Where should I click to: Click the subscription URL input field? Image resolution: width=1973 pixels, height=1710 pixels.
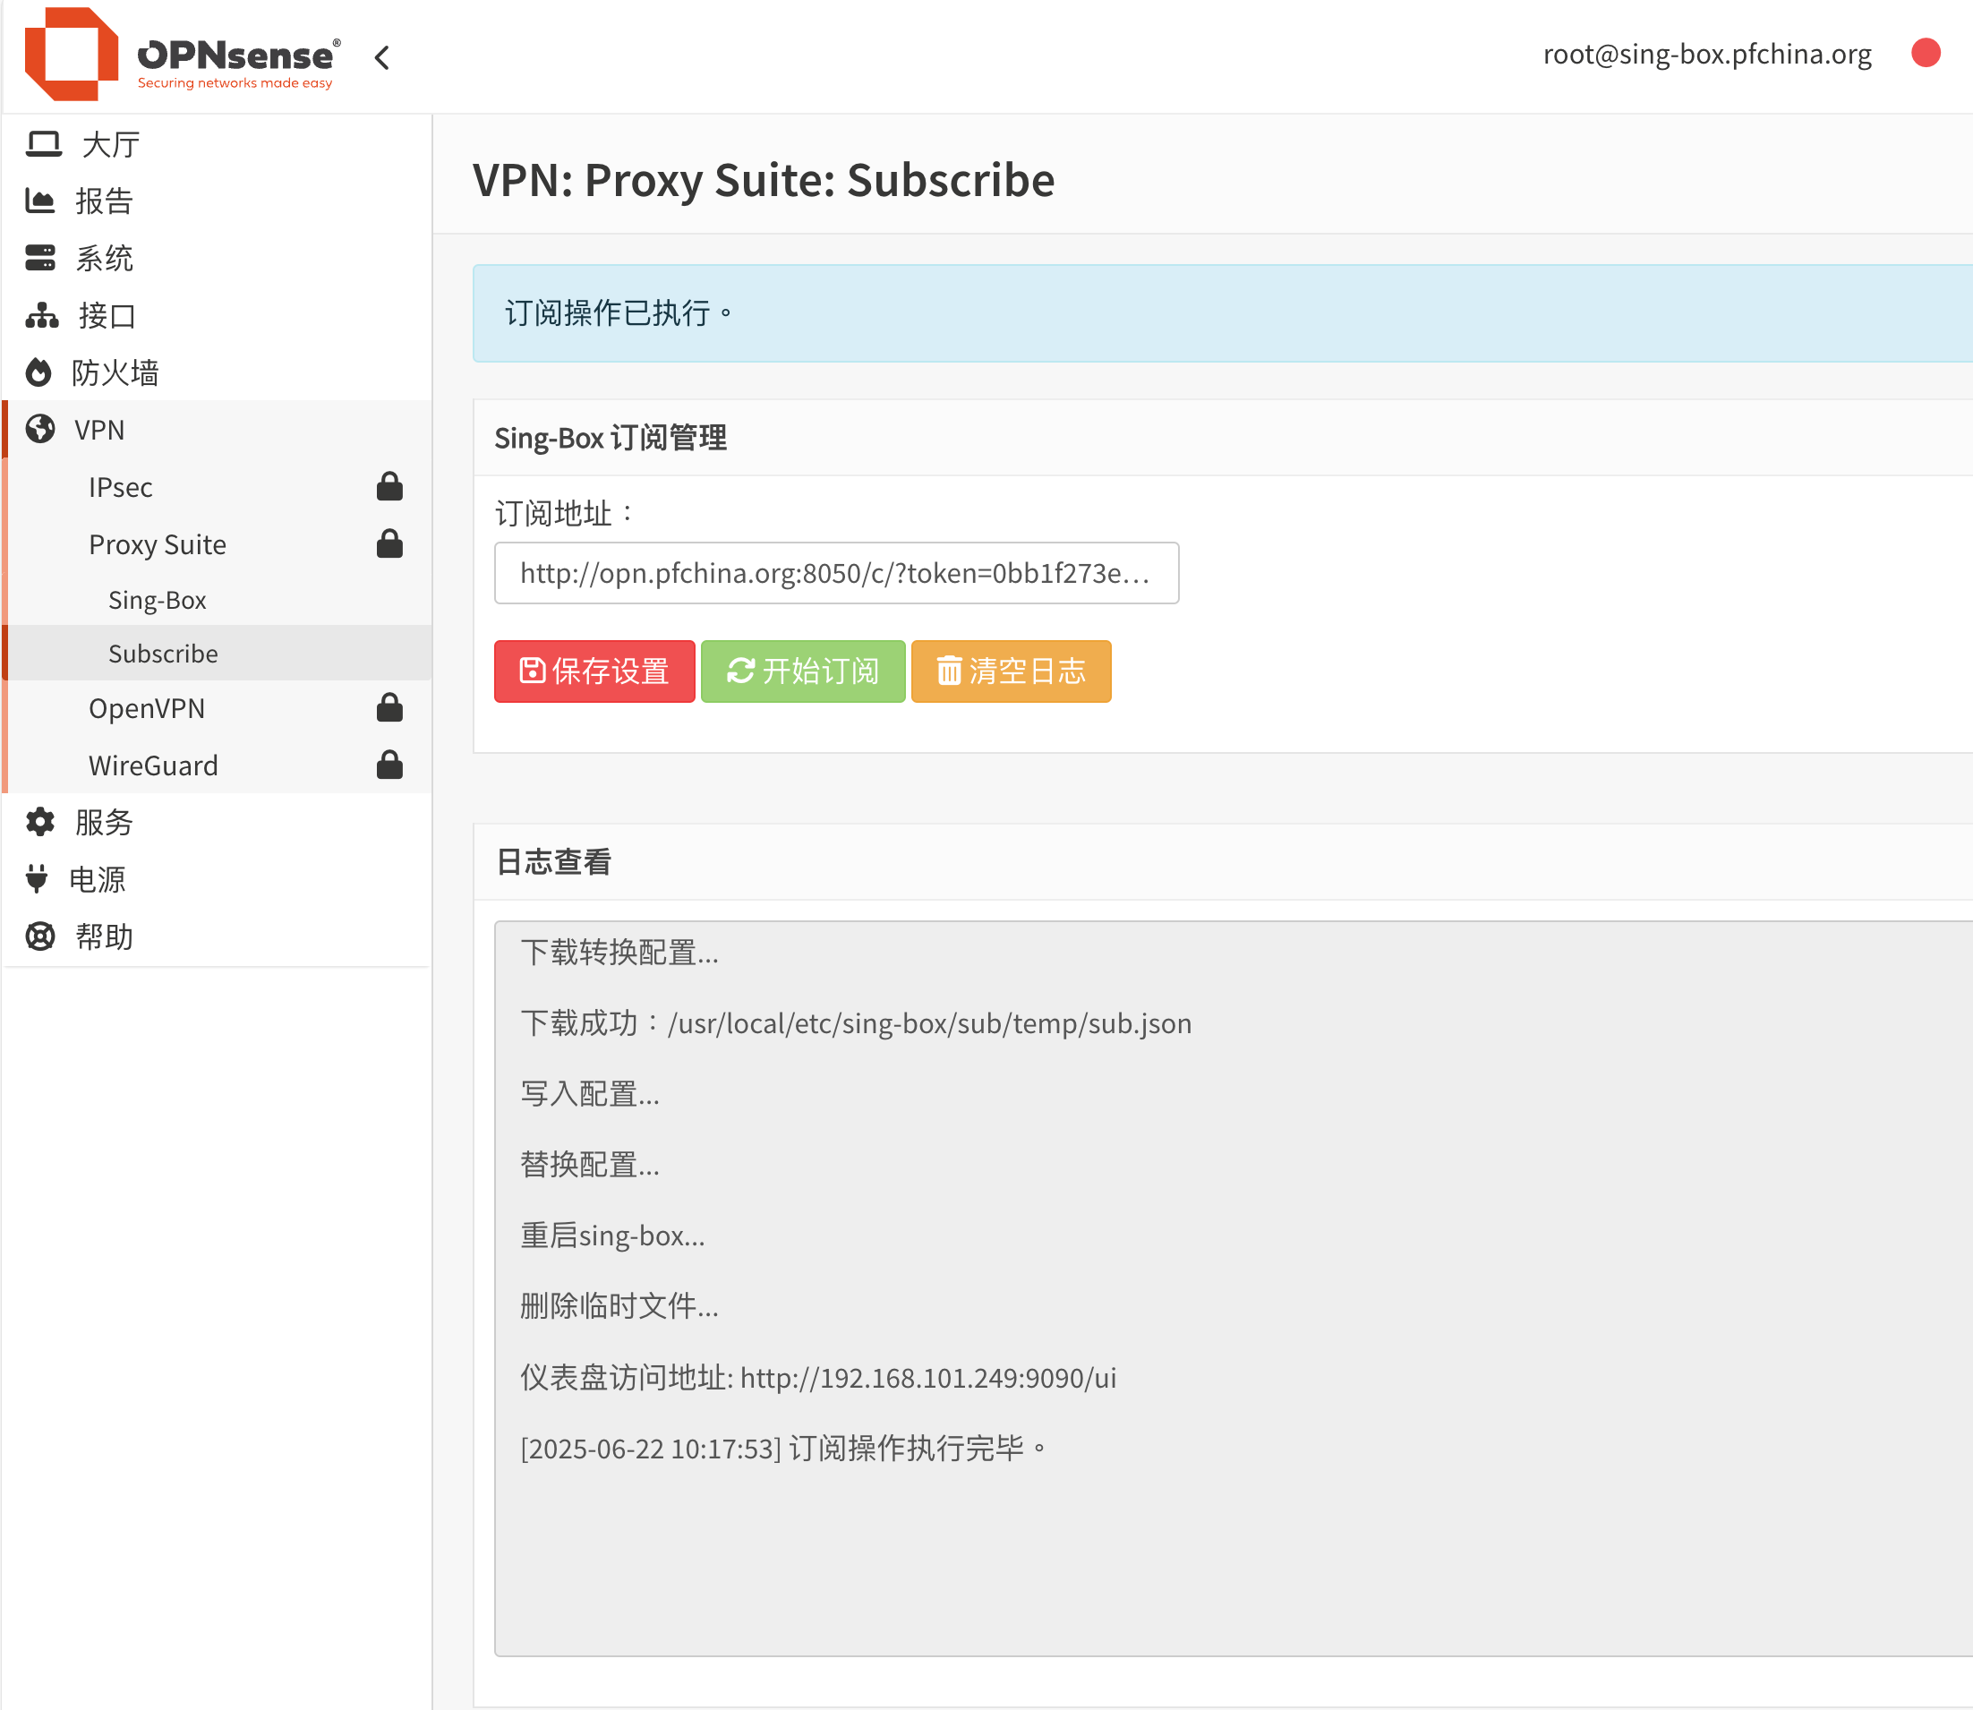pos(836,573)
